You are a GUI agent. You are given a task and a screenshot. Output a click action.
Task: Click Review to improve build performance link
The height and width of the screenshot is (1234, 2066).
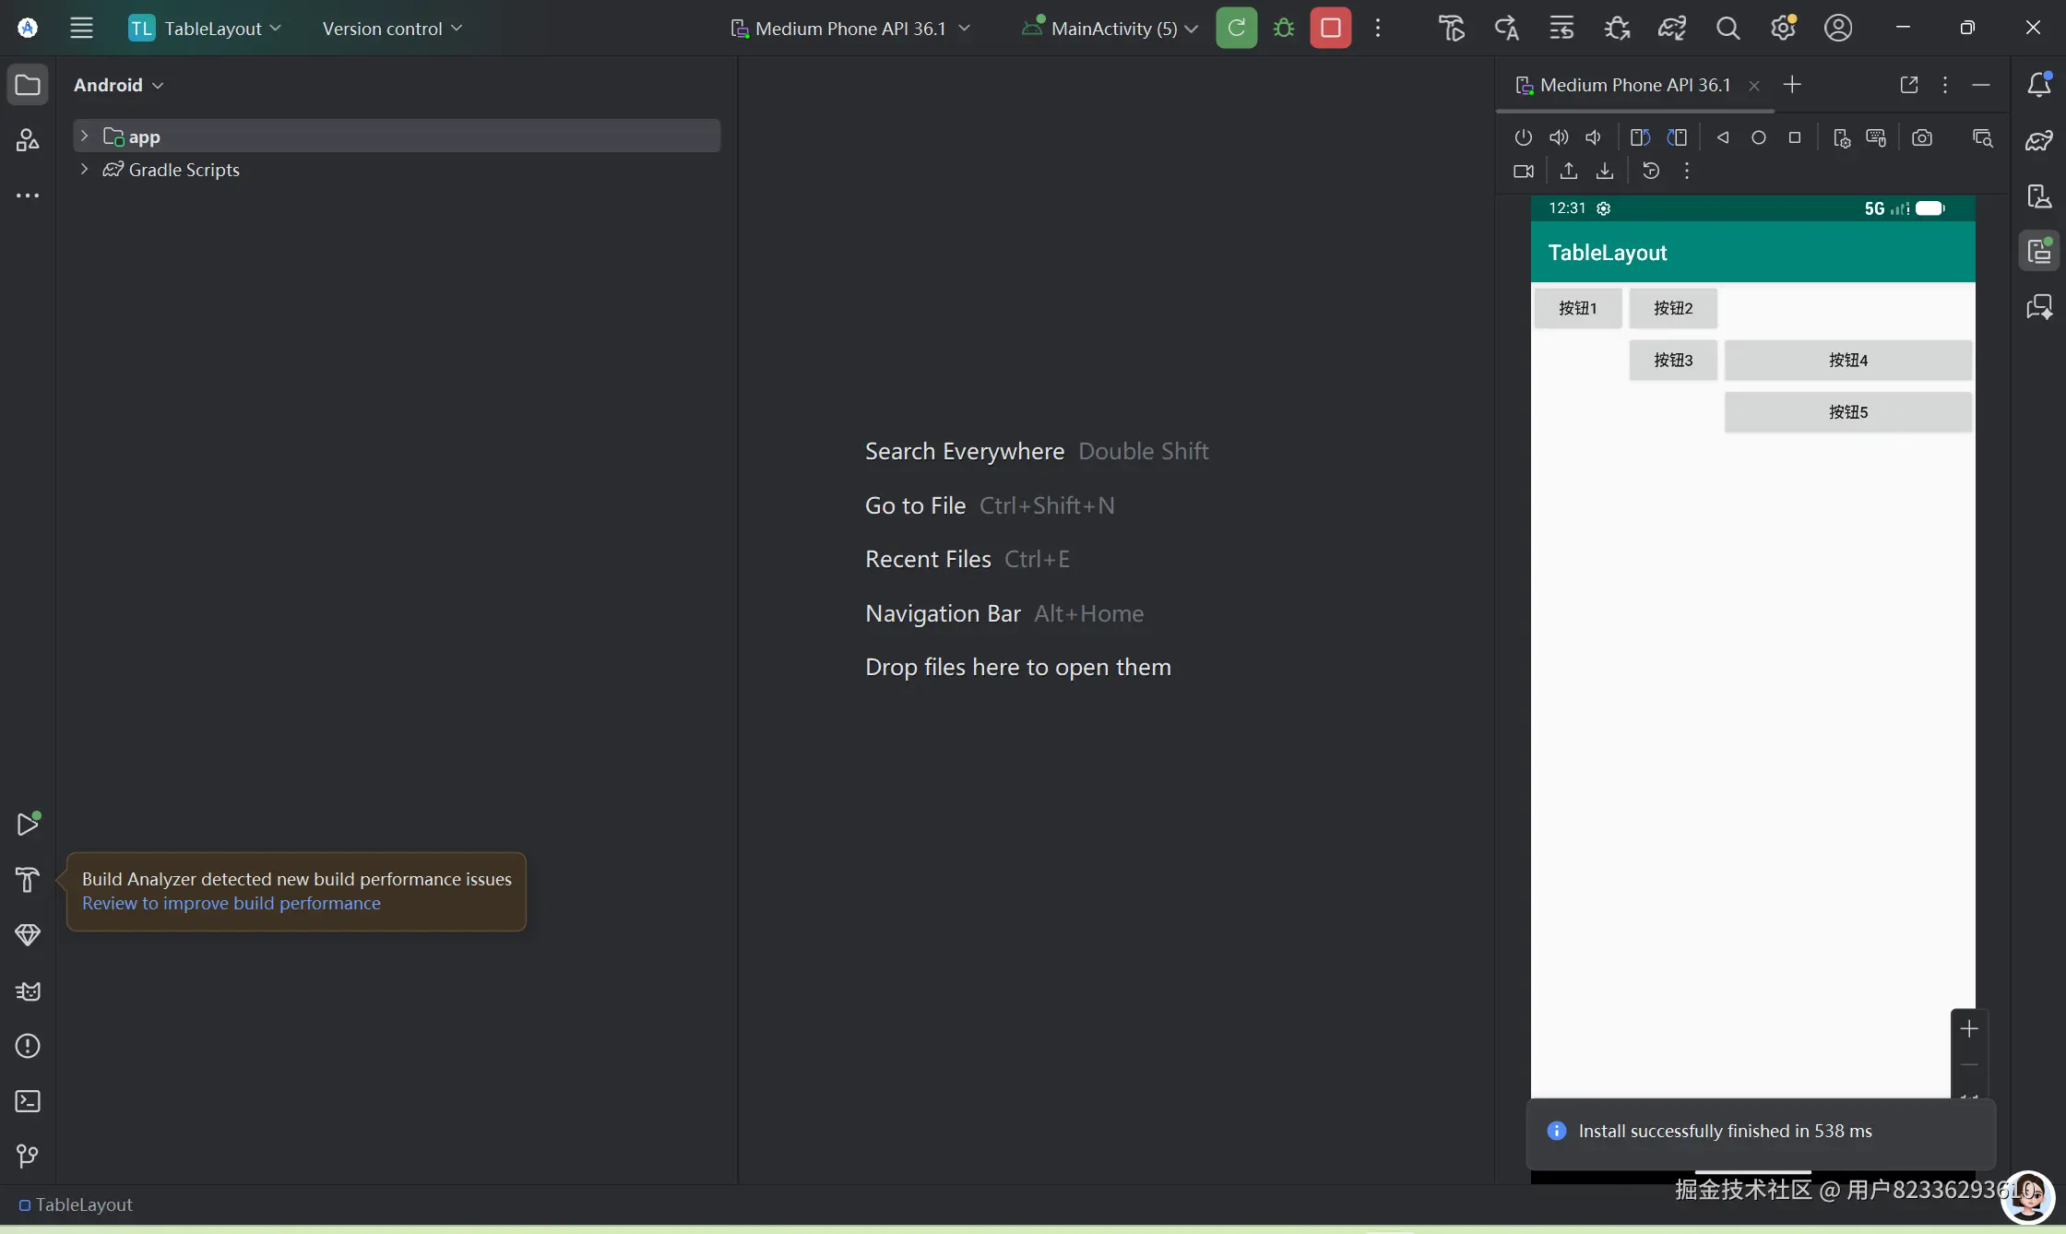pyautogui.click(x=231, y=904)
